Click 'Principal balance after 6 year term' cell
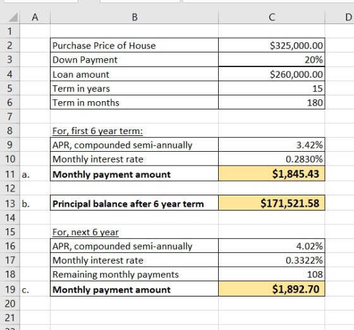354x330 pixels. click(134, 203)
